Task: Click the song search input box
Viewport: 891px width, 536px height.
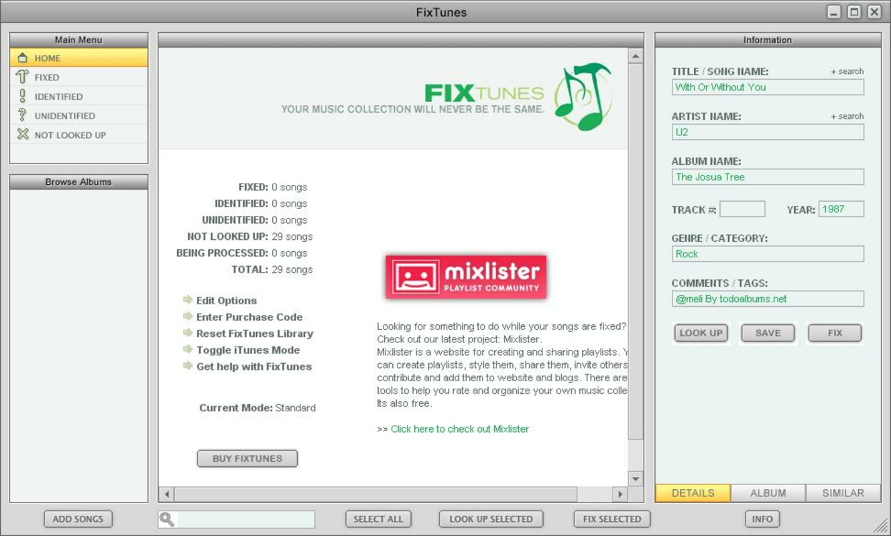Action: [x=237, y=519]
